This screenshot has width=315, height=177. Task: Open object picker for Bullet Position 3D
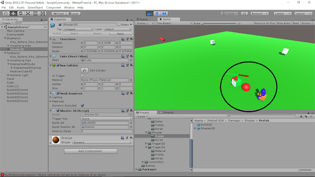131,127
